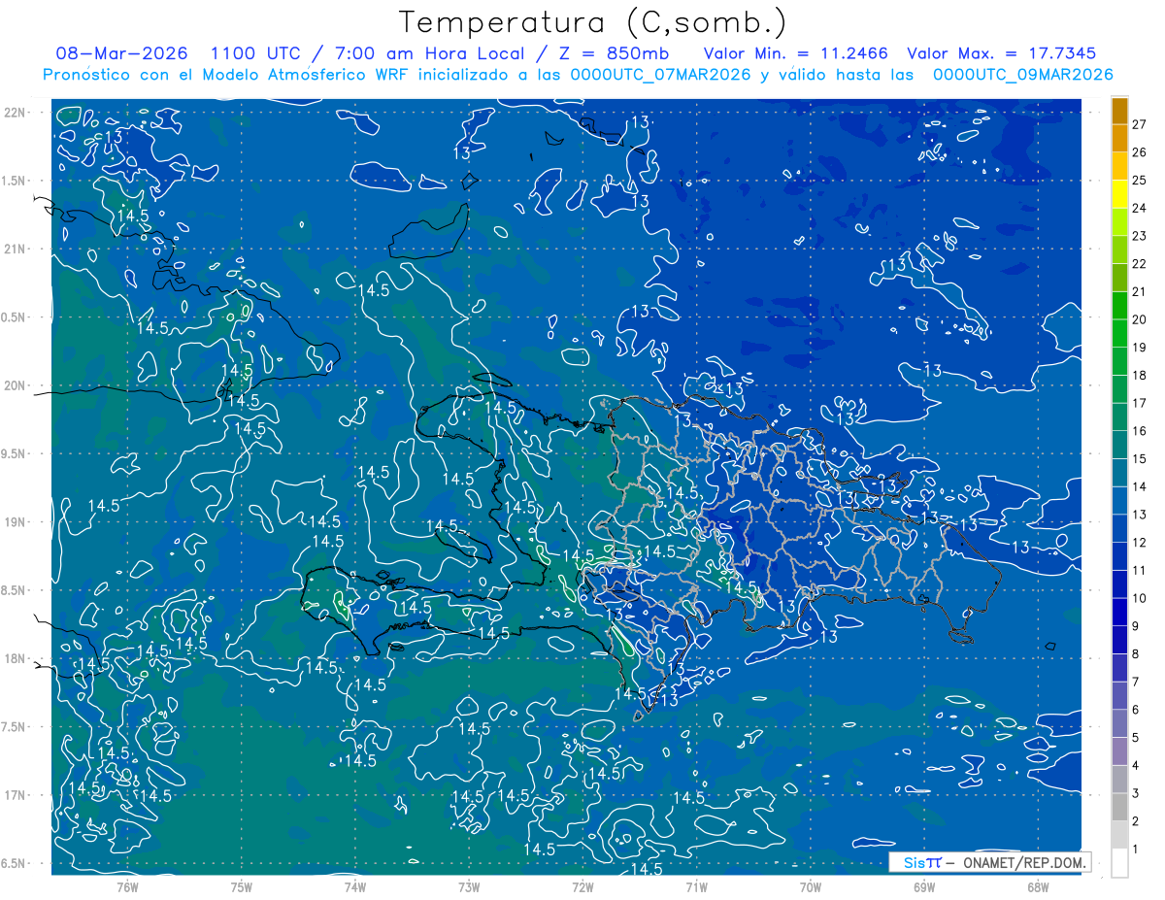1165x900 pixels.
Task: Click the '70W' longitude axis label
Action: 810,887
